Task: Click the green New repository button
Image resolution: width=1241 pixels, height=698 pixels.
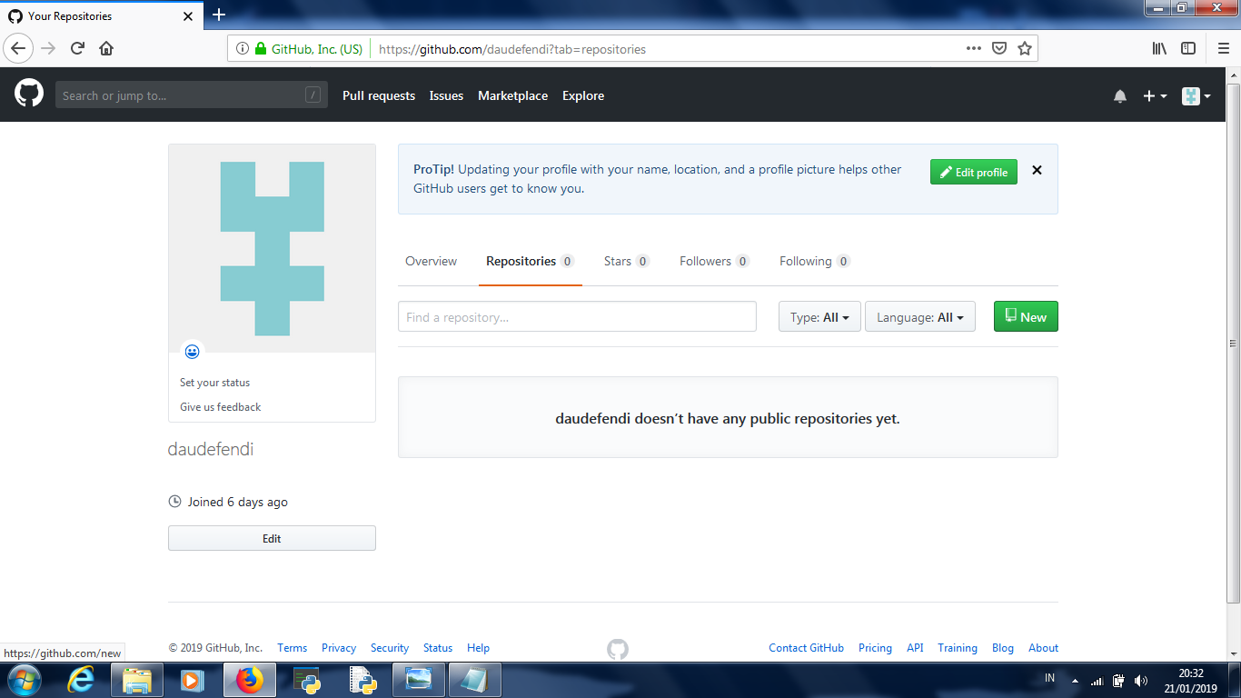Action: pyautogui.click(x=1026, y=316)
